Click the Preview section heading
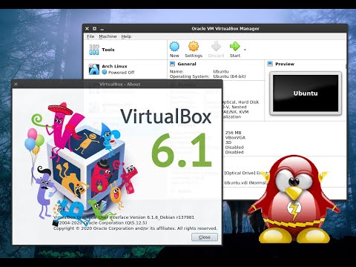This screenshot has height=267, width=356. coord(285,64)
